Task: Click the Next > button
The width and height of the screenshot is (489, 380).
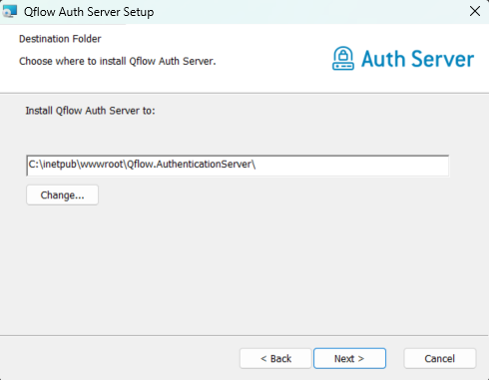Action: (x=349, y=358)
